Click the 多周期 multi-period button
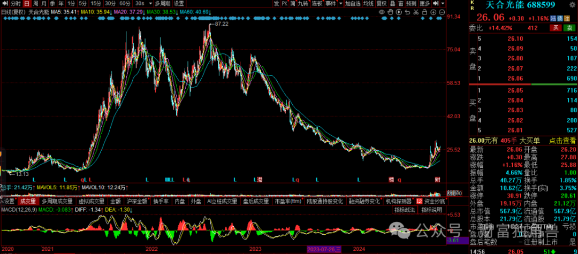The height and width of the screenshot is (254, 578). click(163, 3)
